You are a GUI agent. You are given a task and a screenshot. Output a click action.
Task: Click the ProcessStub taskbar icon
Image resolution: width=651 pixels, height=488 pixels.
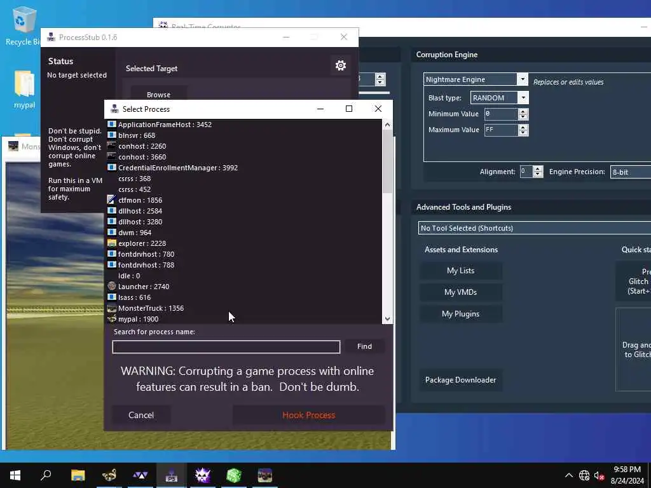click(172, 475)
